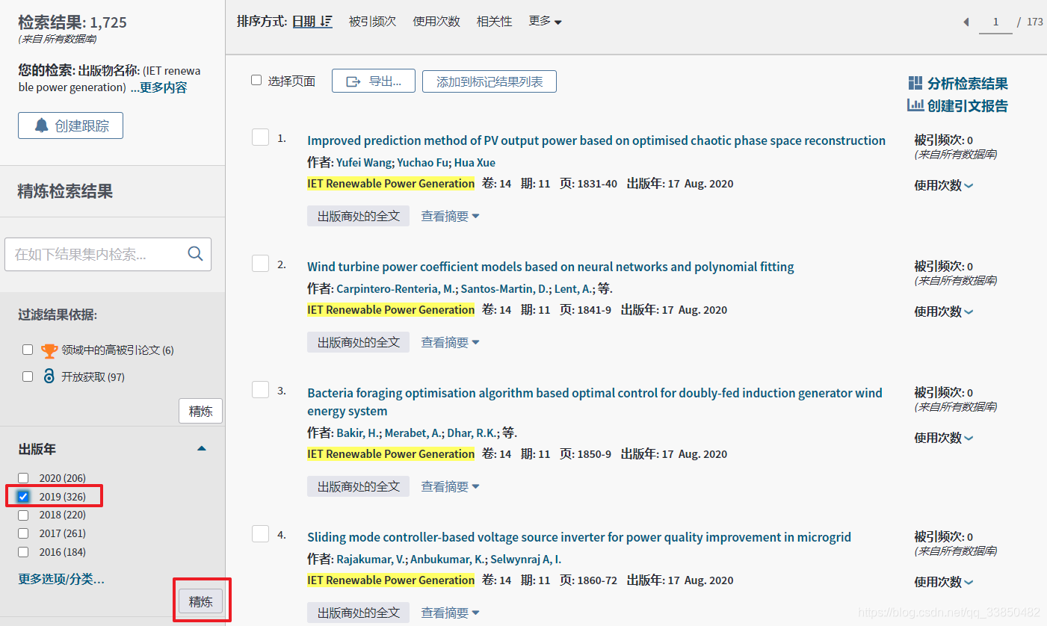
Task: Check publication year 2016
Action: [x=23, y=552]
